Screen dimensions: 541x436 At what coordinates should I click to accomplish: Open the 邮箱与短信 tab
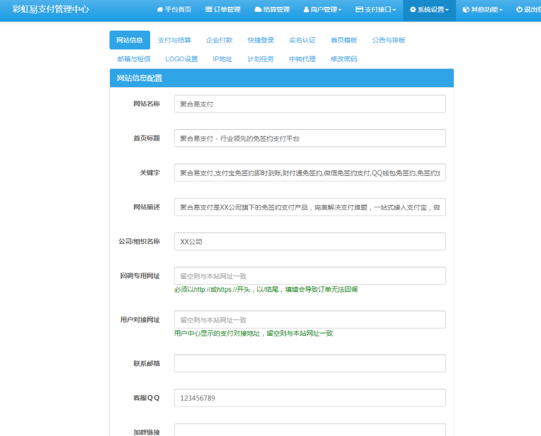point(134,59)
